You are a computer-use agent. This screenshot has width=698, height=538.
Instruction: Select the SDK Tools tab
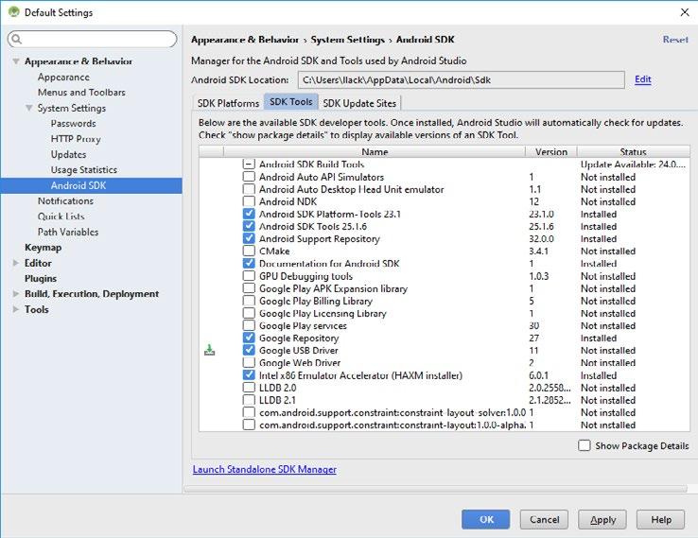291,102
